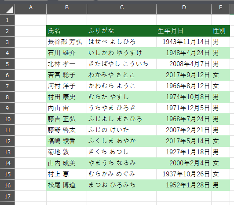The height and width of the screenshot is (205, 234).
Task: Select row 10 header
Action: [7, 119]
